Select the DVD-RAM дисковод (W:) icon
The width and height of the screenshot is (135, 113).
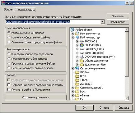[82, 57]
